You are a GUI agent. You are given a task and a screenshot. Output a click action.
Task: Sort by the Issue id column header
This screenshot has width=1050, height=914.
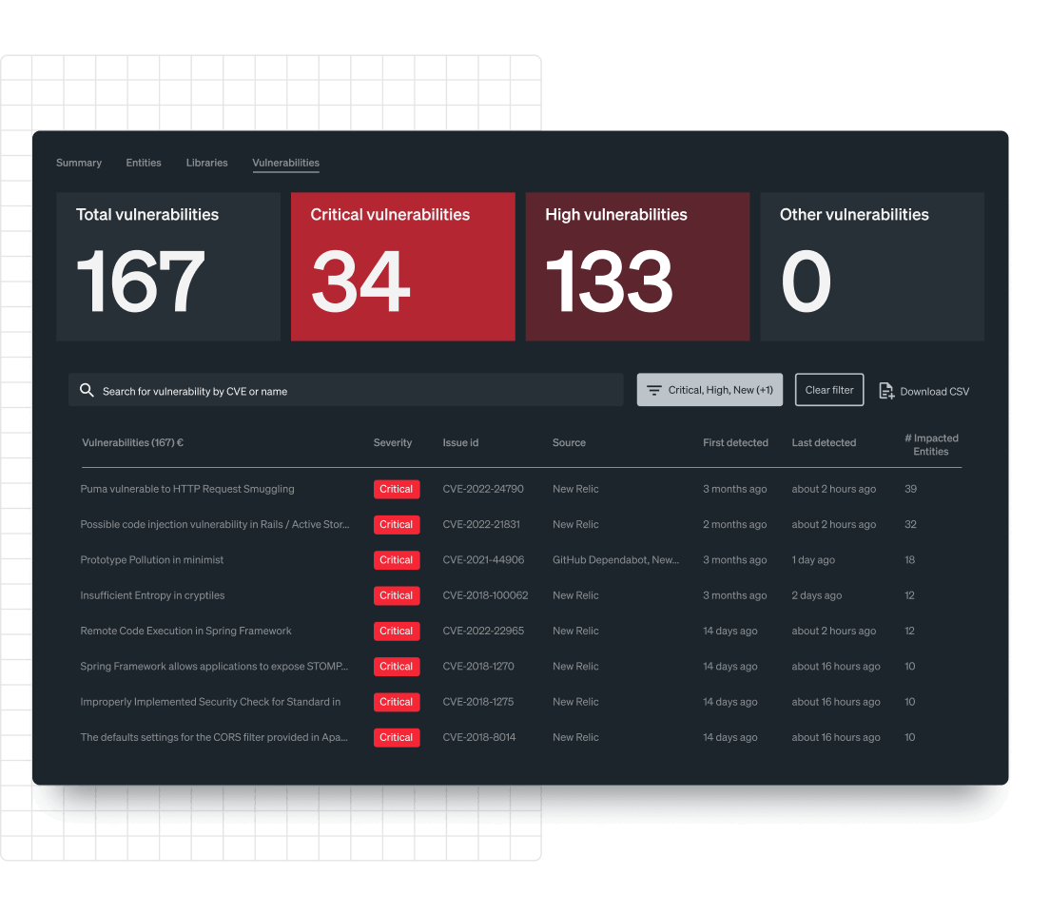pos(460,442)
